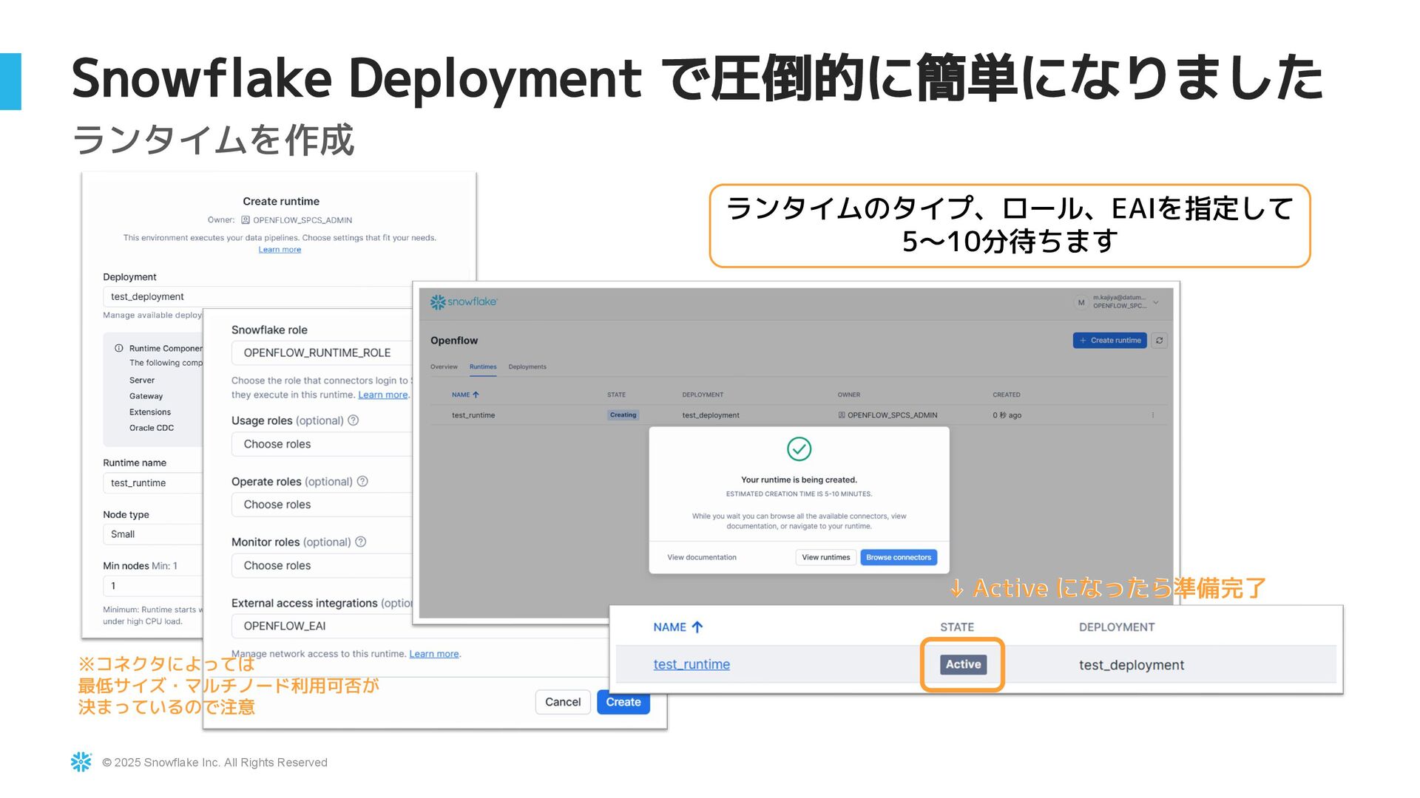Switch to the Deployments tab
The width and height of the screenshot is (1420, 798).
[527, 366]
